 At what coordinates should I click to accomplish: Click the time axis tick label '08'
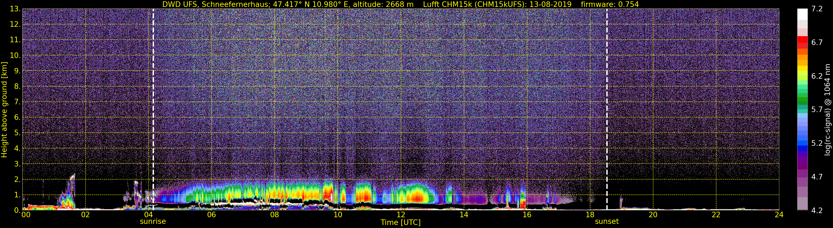[275, 215]
